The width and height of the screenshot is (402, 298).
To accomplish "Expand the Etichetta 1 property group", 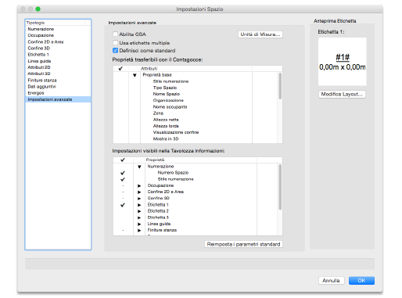I will (139, 205).
